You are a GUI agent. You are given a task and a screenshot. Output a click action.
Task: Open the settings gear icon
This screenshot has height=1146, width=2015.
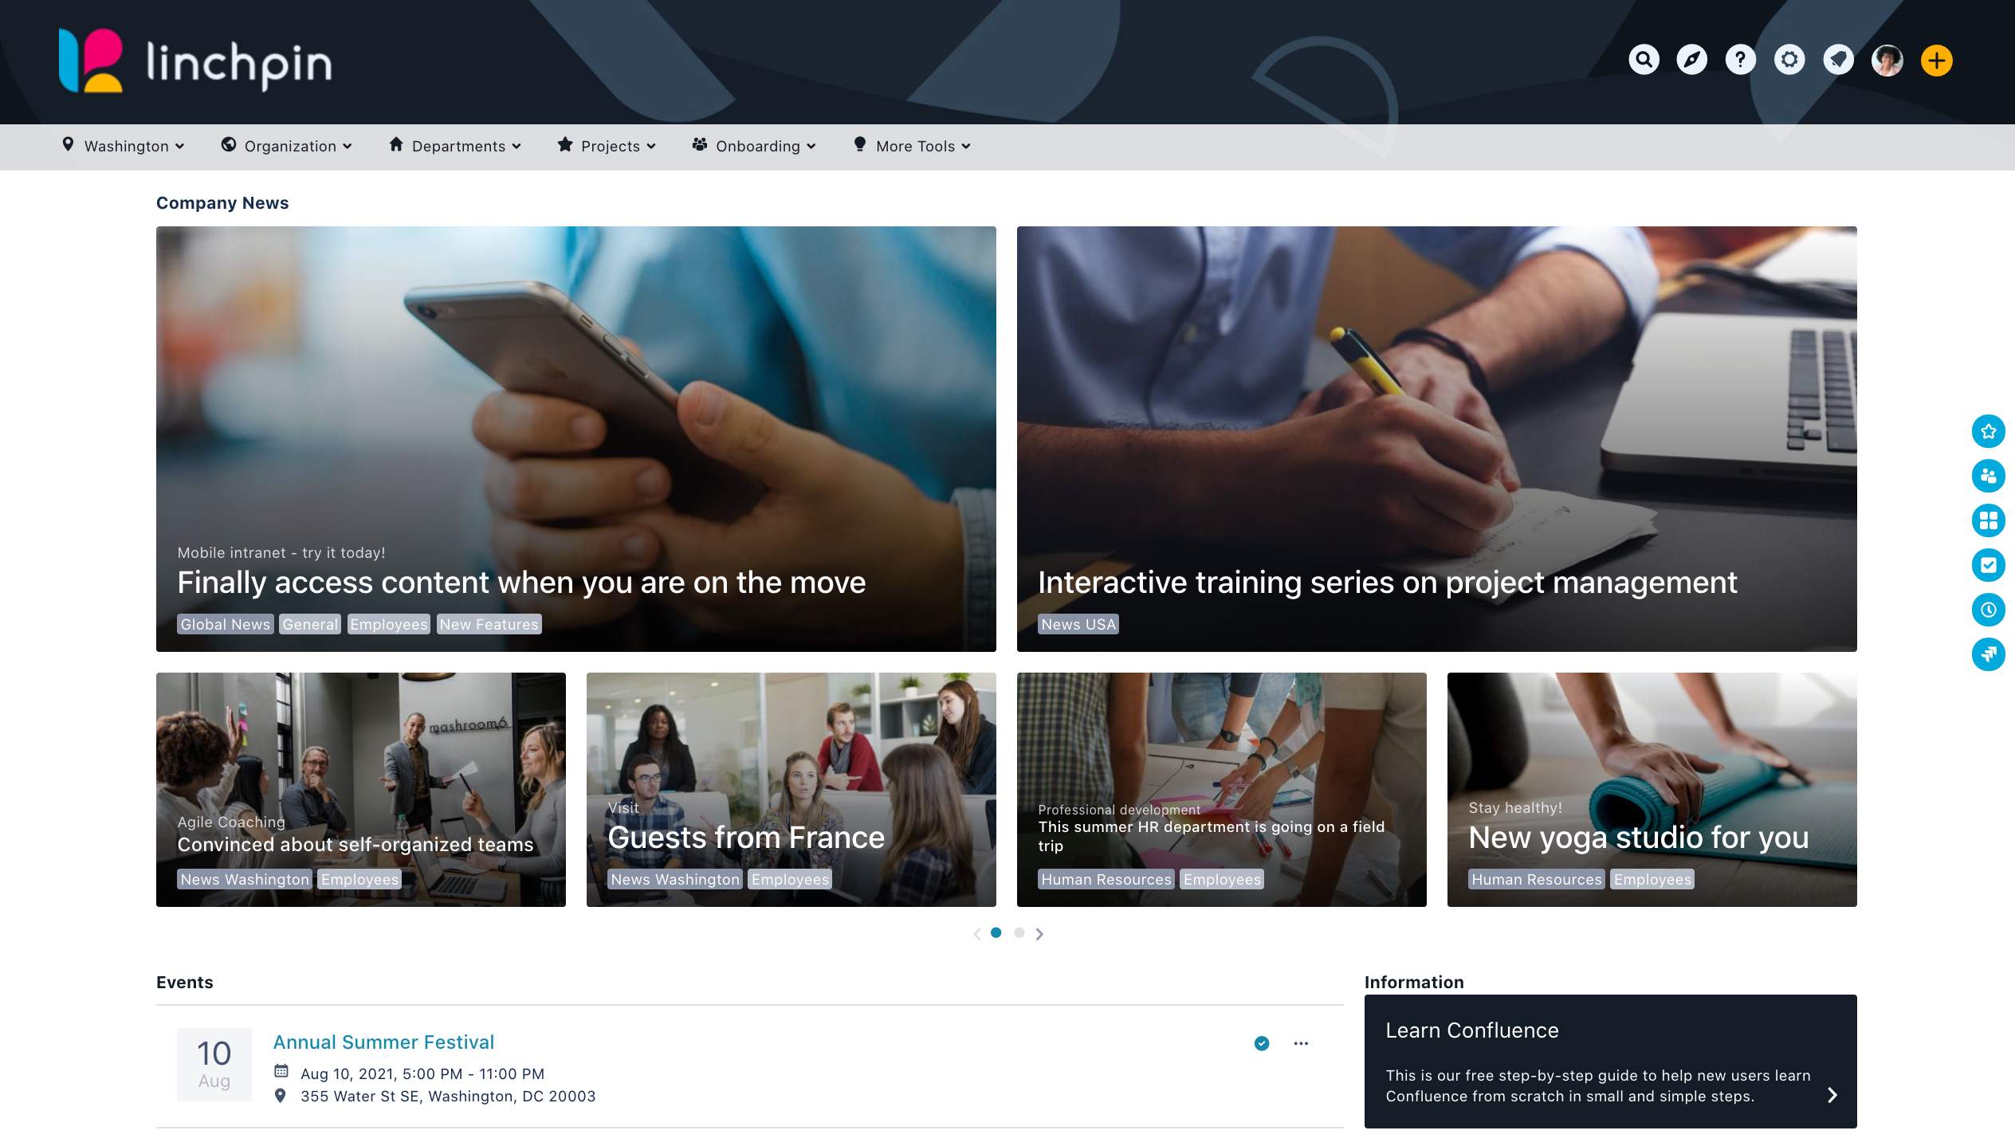point(1789,60)
